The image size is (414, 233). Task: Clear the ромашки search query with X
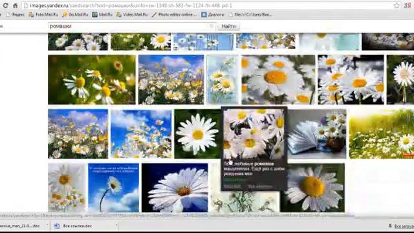[212, 26]
